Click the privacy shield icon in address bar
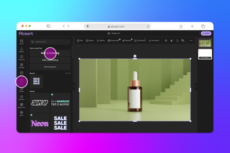This screenshot has height=153, width=230. [88, 26]
